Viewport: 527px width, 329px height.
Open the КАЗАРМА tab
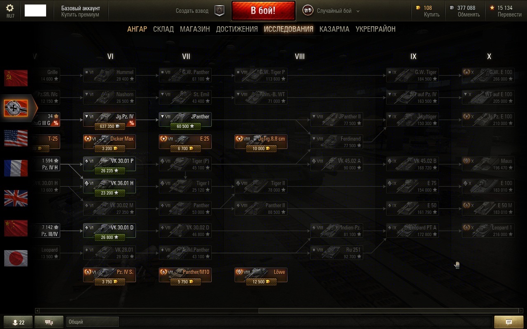coord(334,29)
